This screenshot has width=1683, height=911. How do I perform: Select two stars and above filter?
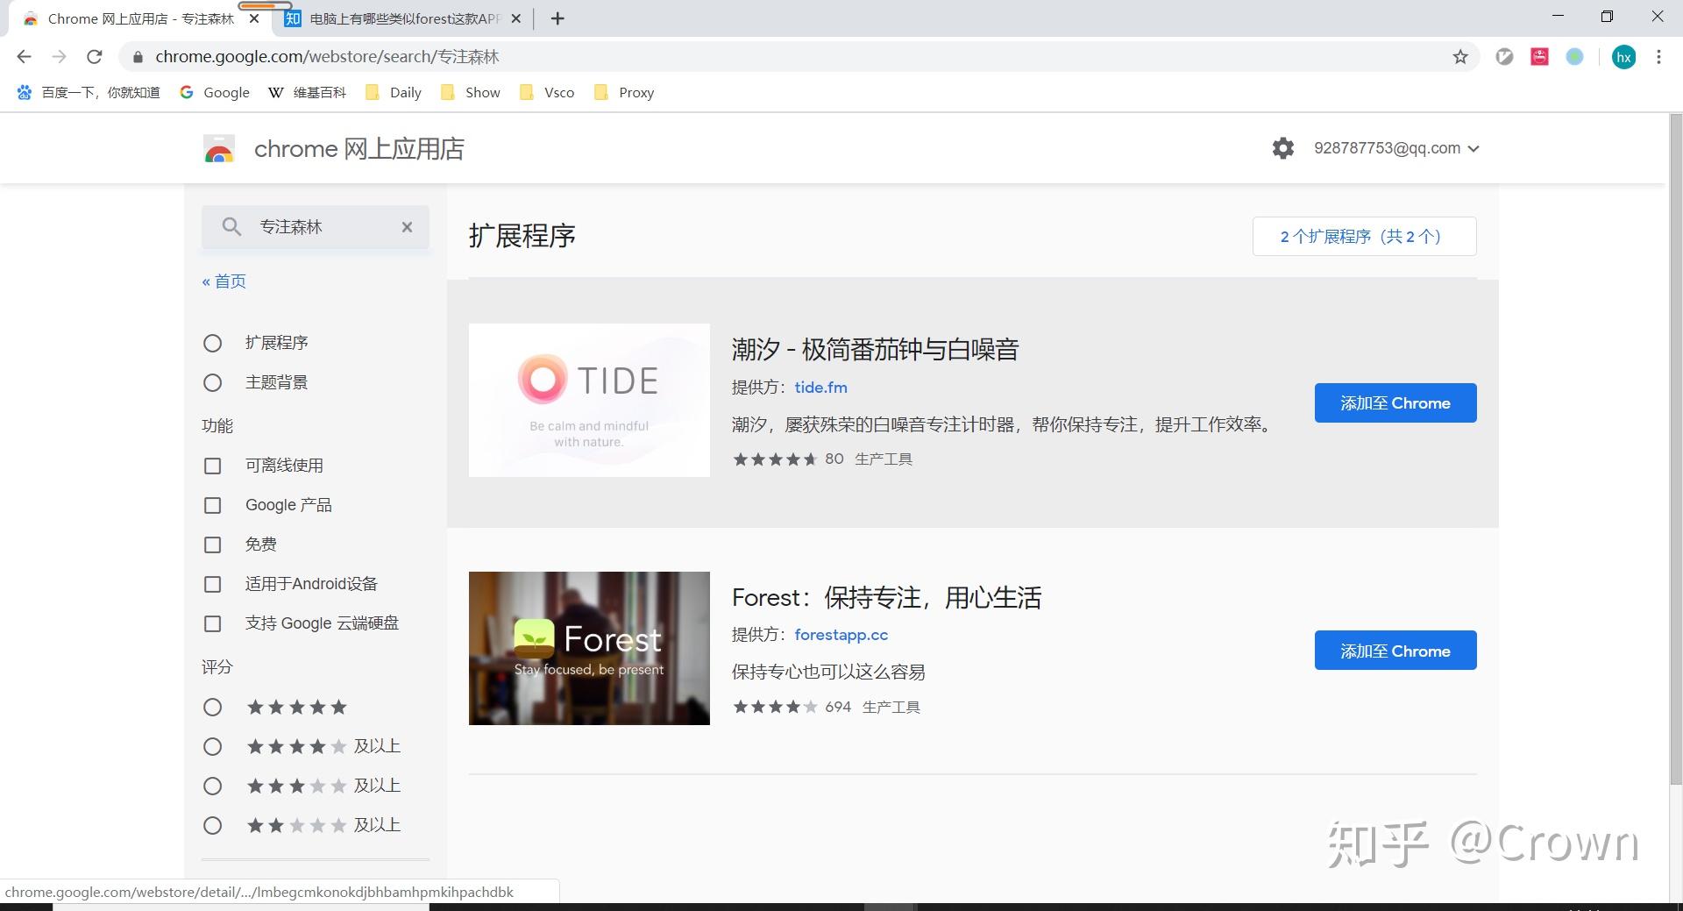[212, 825]
